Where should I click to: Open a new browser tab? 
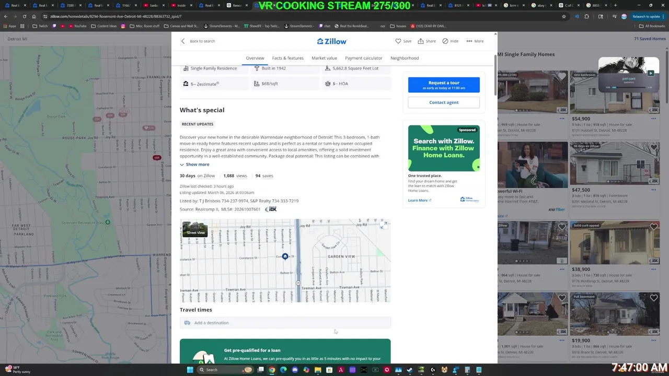point(615,5)
